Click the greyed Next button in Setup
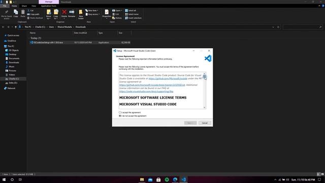Viewport: 325px width, 183px height. [x=190, y=123]
